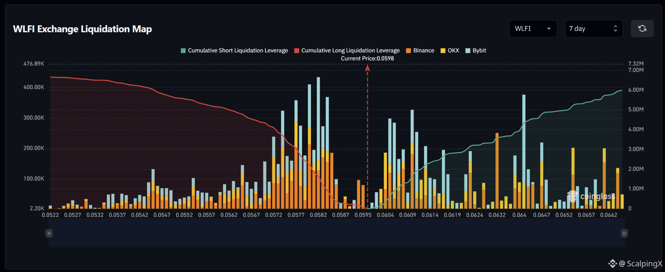Toggle Cumulative Short Liquidation Leverage legend
Image resolution: width=665 pixels, height=272 pixels.
tap(234, 51)
